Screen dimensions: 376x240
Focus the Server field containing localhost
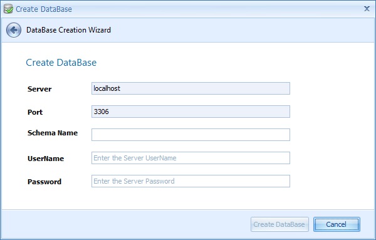(x=191, y=88)
